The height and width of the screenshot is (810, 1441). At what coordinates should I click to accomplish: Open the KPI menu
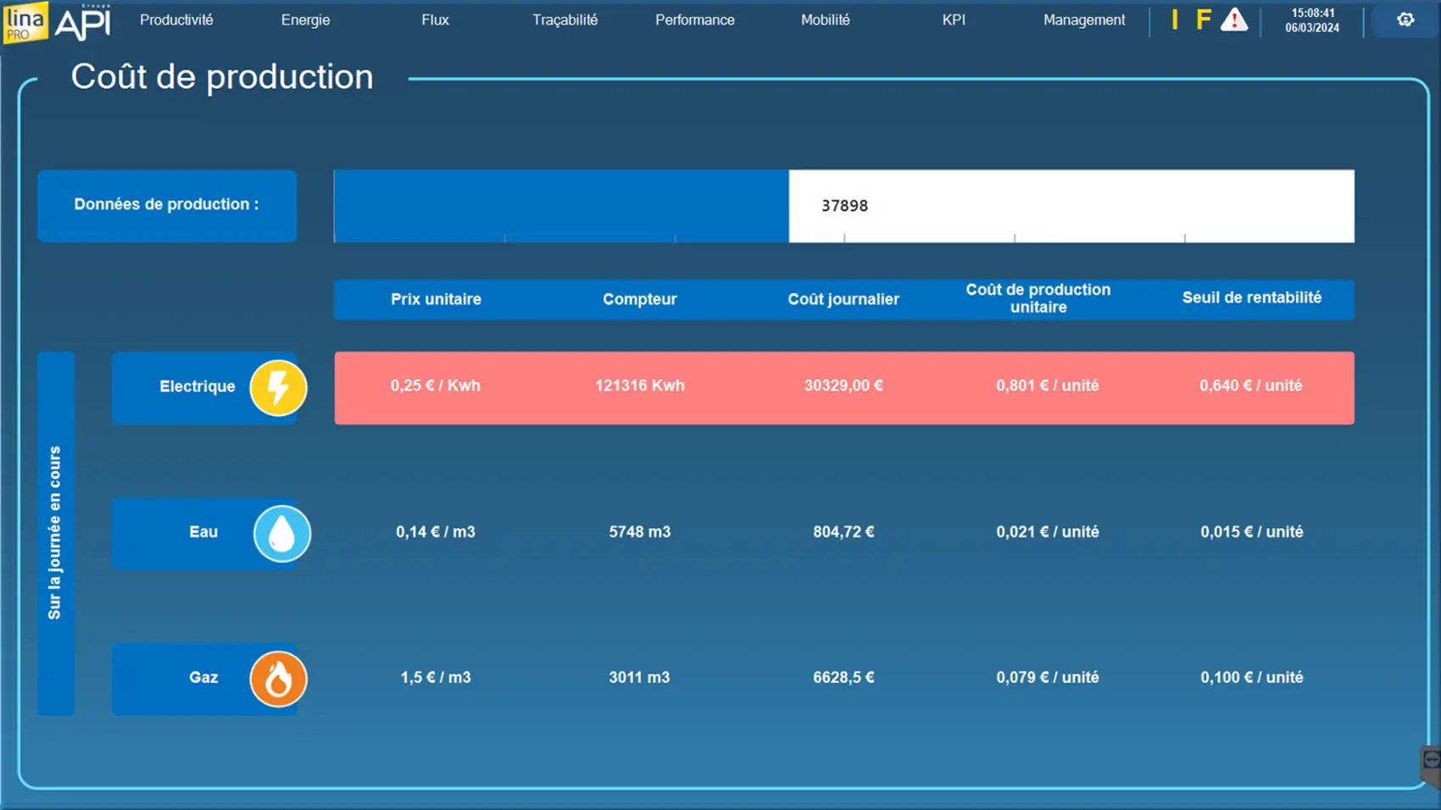click(x=954, y=19)
